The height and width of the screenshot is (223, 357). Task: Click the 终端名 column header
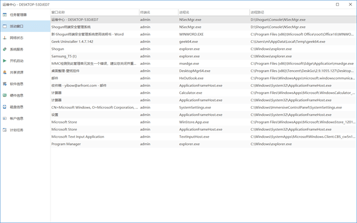point(145,12)
